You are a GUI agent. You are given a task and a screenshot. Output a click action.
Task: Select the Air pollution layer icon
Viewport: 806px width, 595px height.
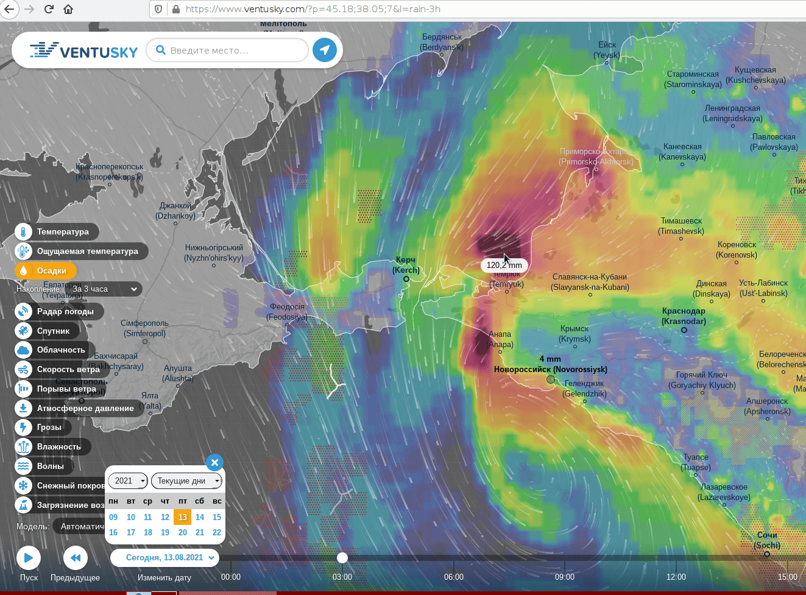point(23,505)
